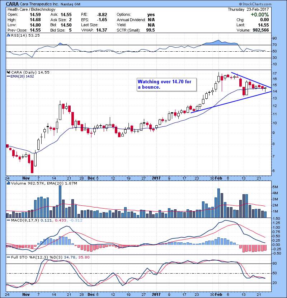Click the Annual Dividend value N/A
The height and width of the screenshot is (298, 287).
pos(151,20)
